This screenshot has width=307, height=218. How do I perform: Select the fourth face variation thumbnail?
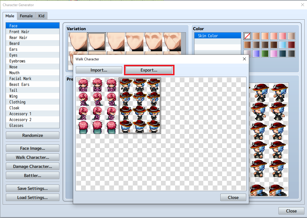[x=134, y=42]
